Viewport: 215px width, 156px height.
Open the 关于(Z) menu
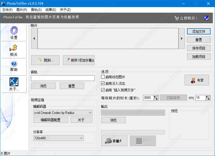point(65,10)
